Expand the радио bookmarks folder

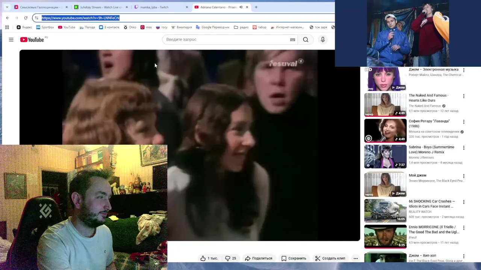pyautogui.click(x=241, y=27)
